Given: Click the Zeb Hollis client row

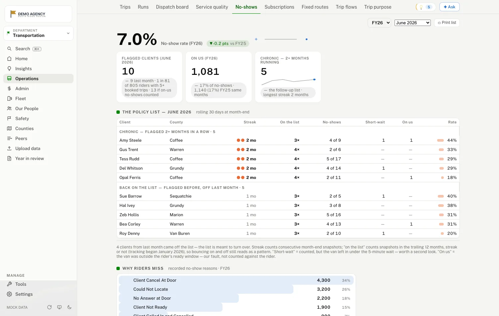Looking at the screenshot, I should point(288,215).
